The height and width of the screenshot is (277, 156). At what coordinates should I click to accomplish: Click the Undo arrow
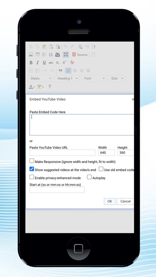(x=66, y=47)
